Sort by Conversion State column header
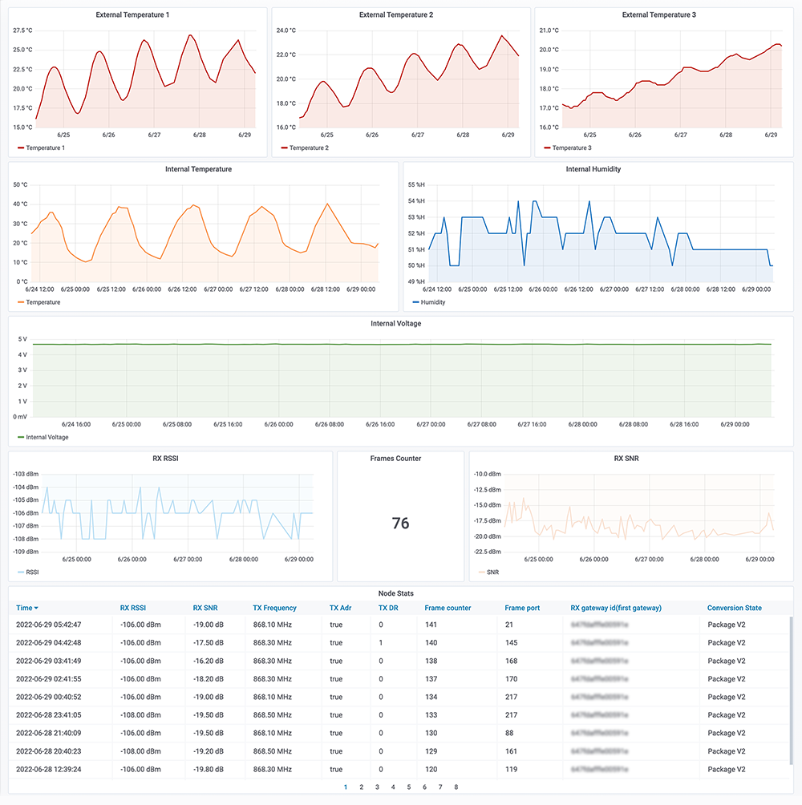This screenshot has width=802, height=805. click(735, 608)
